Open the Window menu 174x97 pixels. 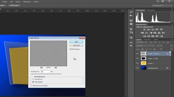click(x=27, y=2)
